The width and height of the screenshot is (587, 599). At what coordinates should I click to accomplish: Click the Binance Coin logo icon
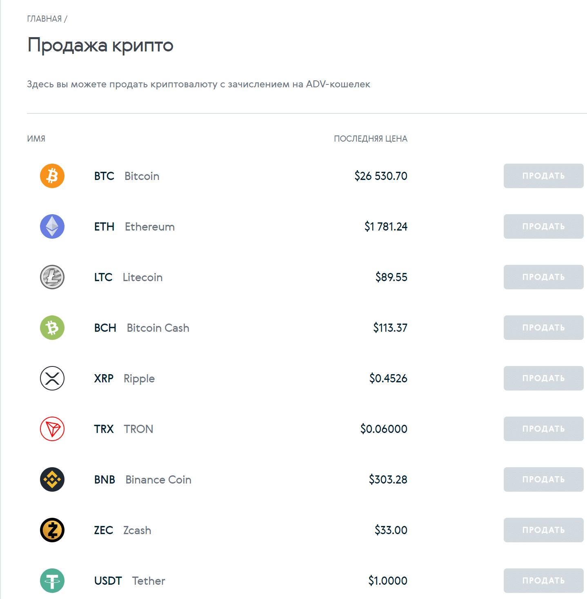[x=52, y=479]
